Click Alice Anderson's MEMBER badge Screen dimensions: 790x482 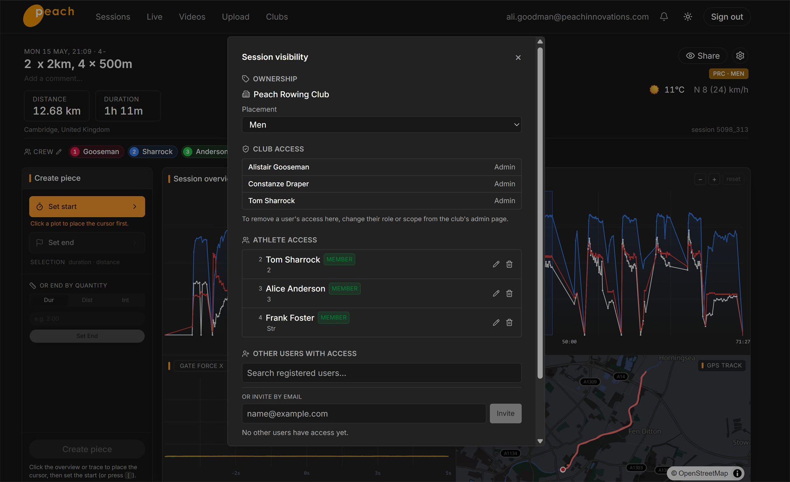coord(344,289)
